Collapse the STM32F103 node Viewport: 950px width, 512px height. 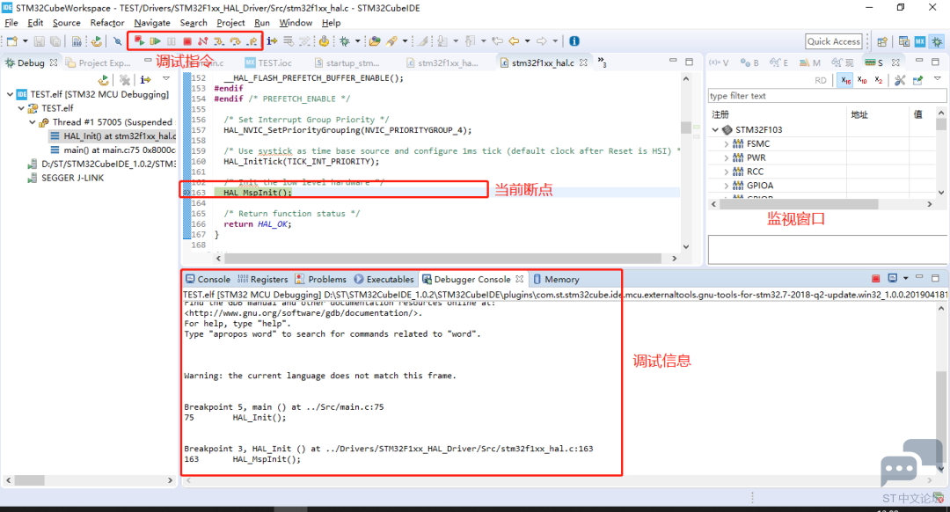715,129
